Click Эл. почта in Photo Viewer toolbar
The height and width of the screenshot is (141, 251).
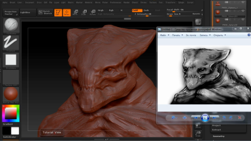point(191,35)
